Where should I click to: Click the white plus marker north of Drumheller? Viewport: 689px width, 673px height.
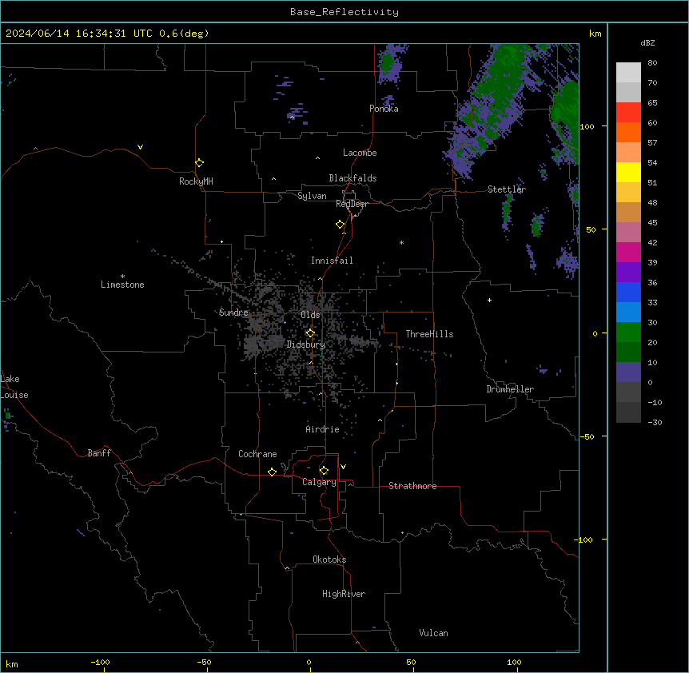click(489, 300)
